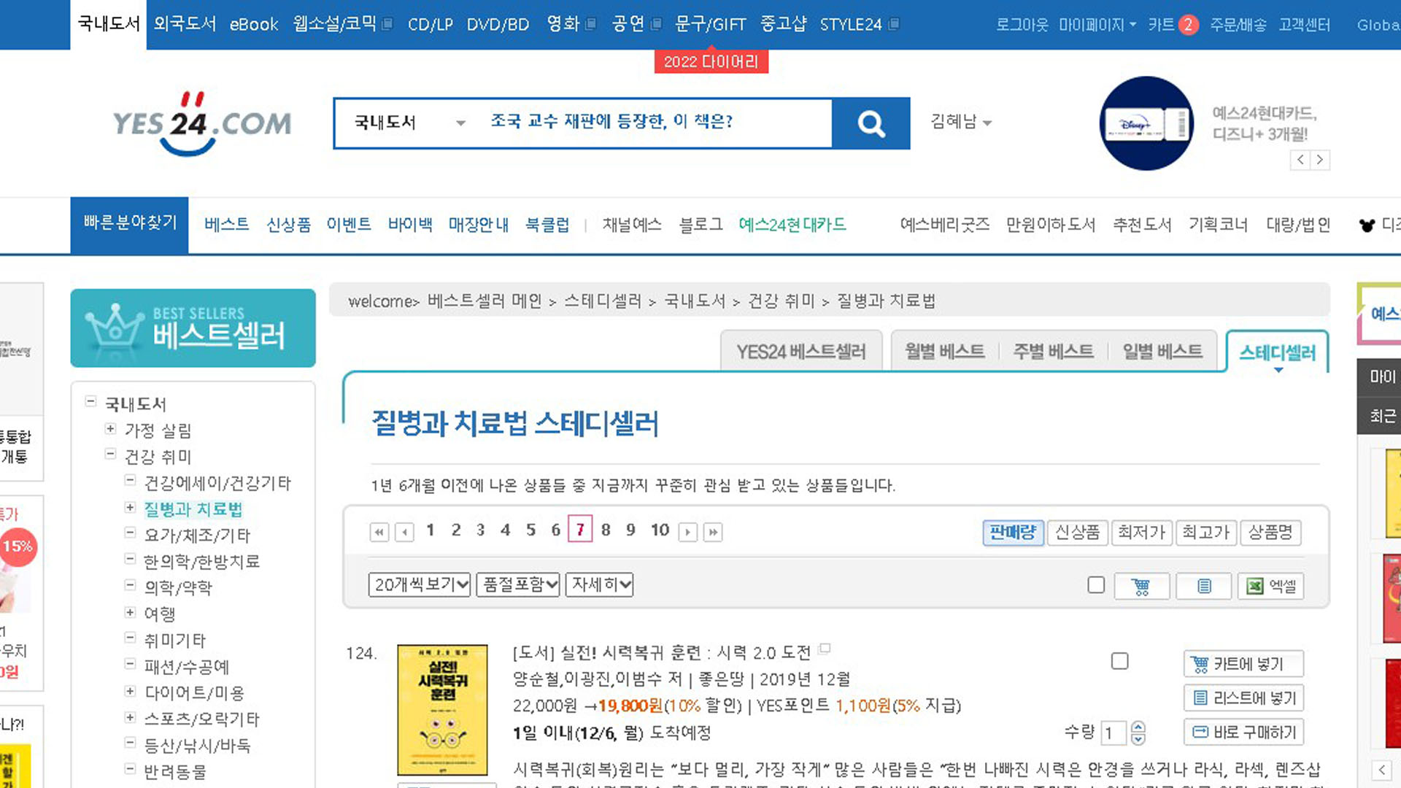Select 반려동물 in category tree
The width and height of the screenshot is (1401, 788).
coord(175,772)
